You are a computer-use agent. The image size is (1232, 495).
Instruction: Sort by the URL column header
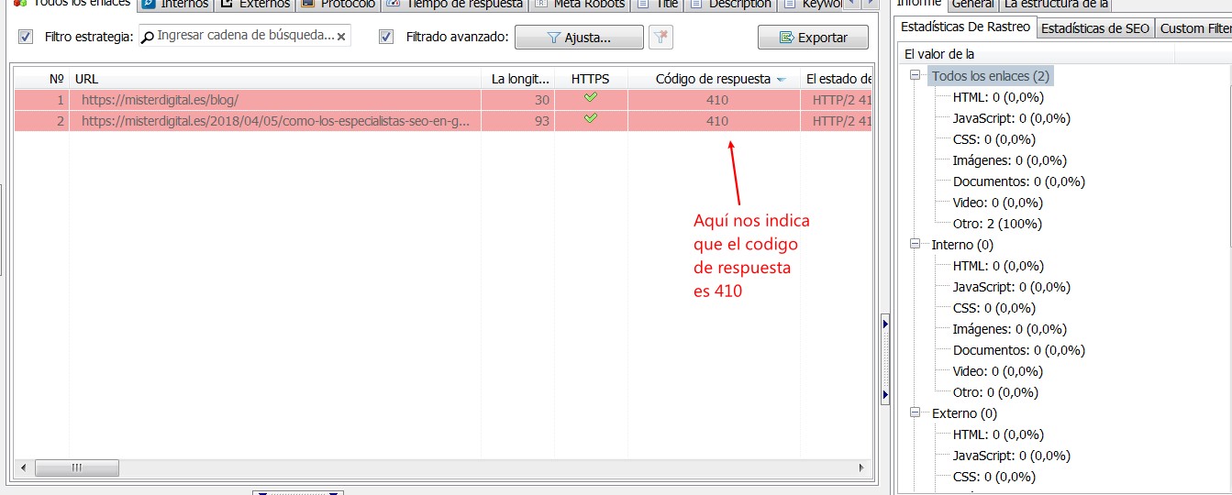pyautogui.click(x=275, y=79)
